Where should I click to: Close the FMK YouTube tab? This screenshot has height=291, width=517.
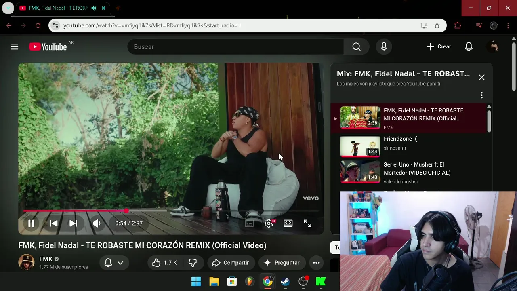pos(103,8)
